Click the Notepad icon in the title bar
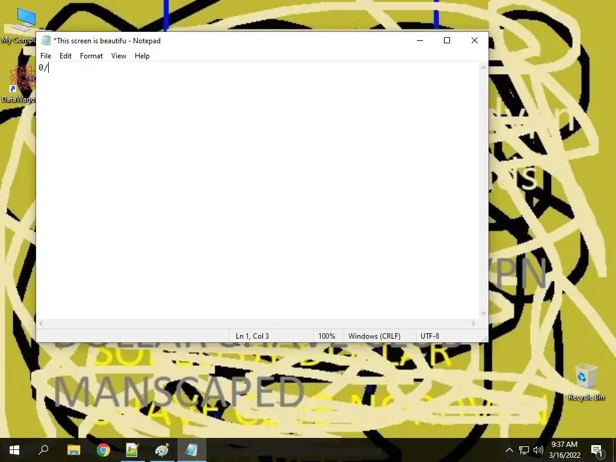This screenshot has height=462, width=616. 46,40
